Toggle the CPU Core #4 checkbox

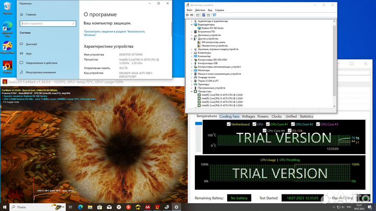pyautogui.click(x=264, y=131)
